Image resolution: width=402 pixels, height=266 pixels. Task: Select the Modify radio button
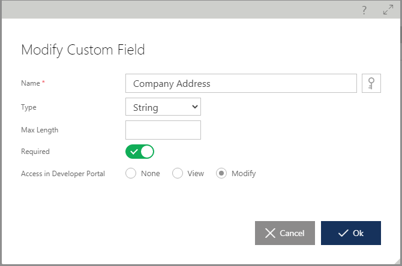(x=221, y=173)
